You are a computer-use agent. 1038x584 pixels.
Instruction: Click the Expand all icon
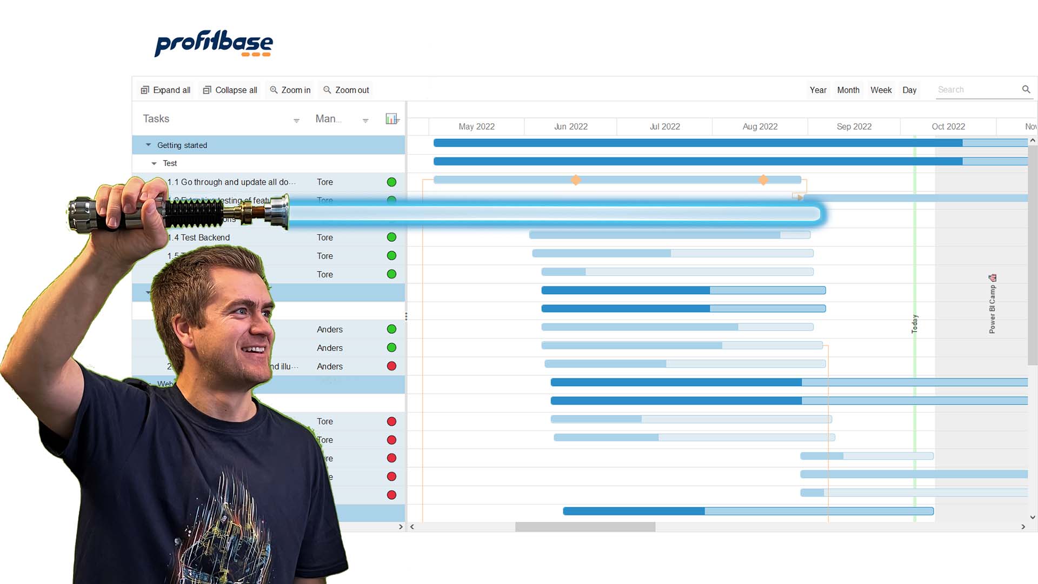145,90
